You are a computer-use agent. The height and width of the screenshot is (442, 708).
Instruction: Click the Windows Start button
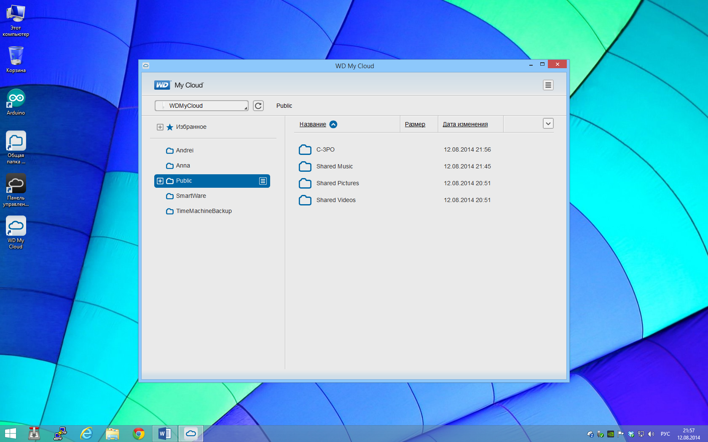click(x=10, y=434)
